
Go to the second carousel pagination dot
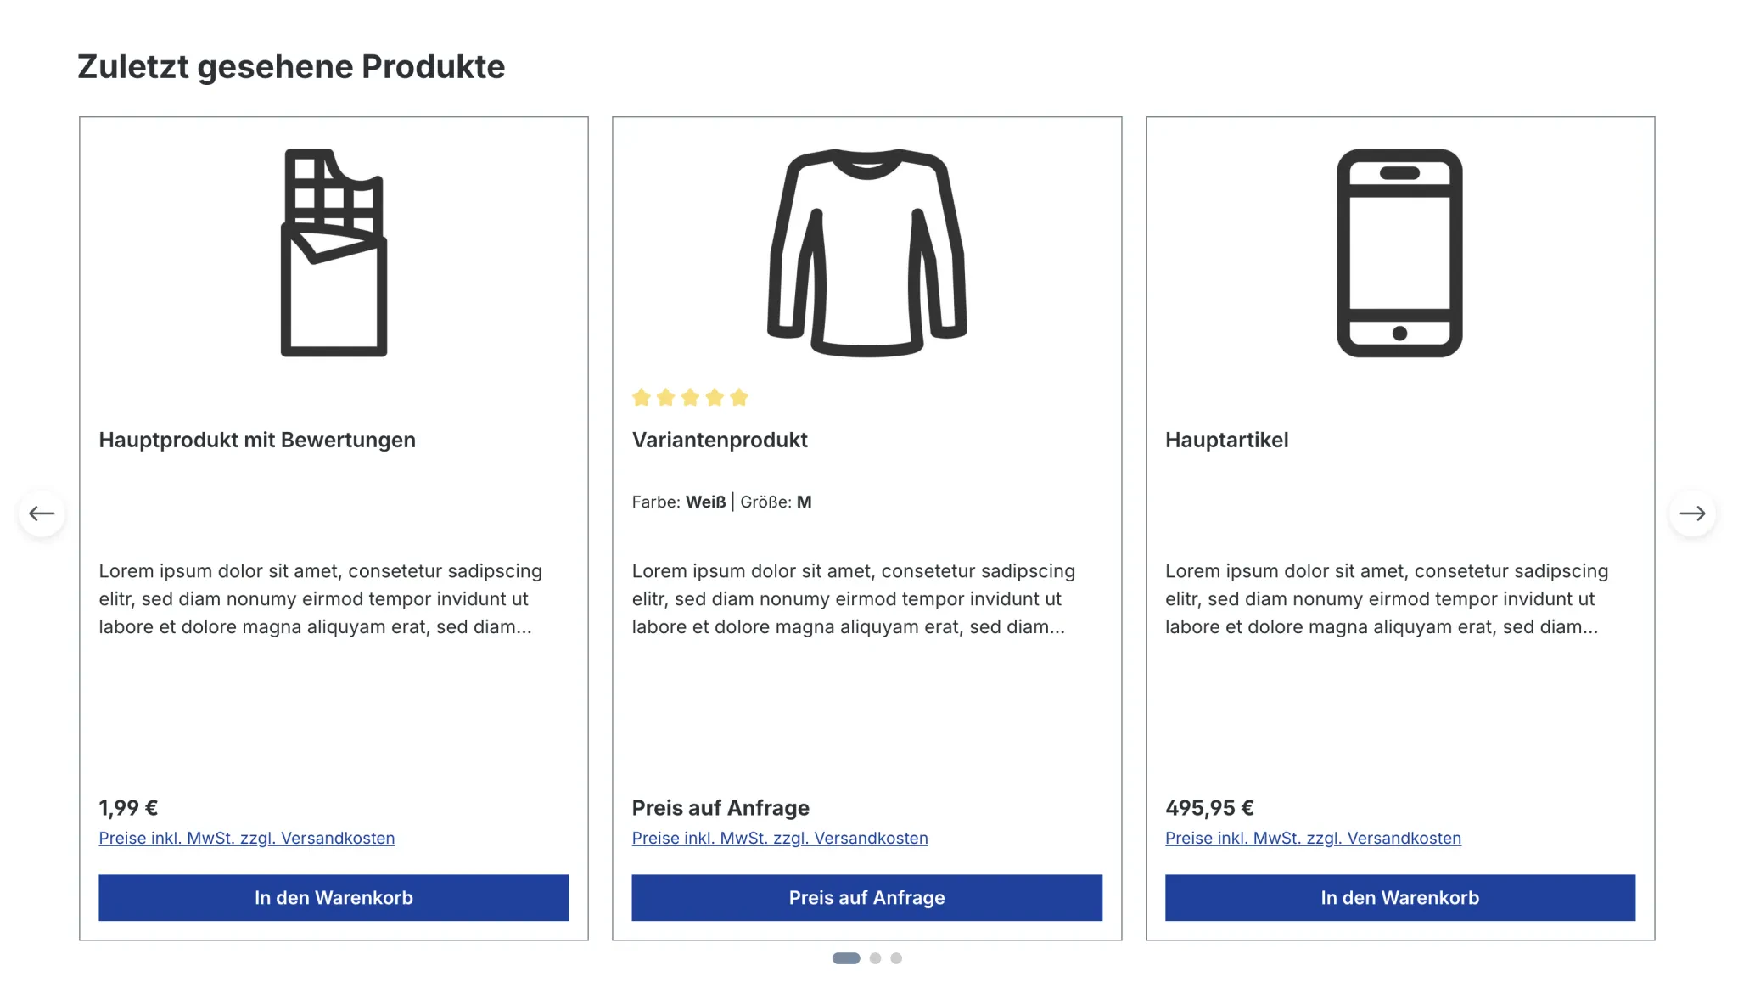[875, 958]
